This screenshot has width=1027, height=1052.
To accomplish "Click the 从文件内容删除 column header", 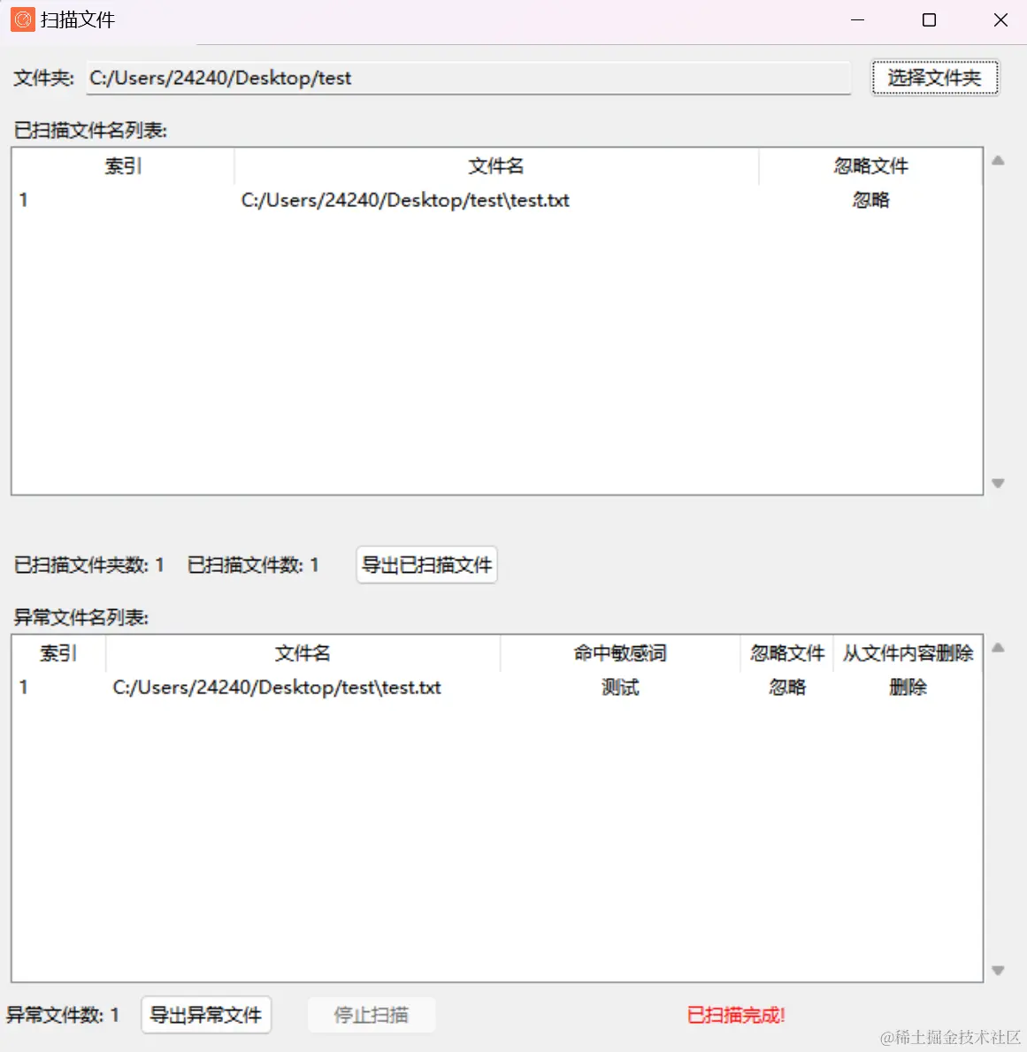I will click(x=908, y=652).
